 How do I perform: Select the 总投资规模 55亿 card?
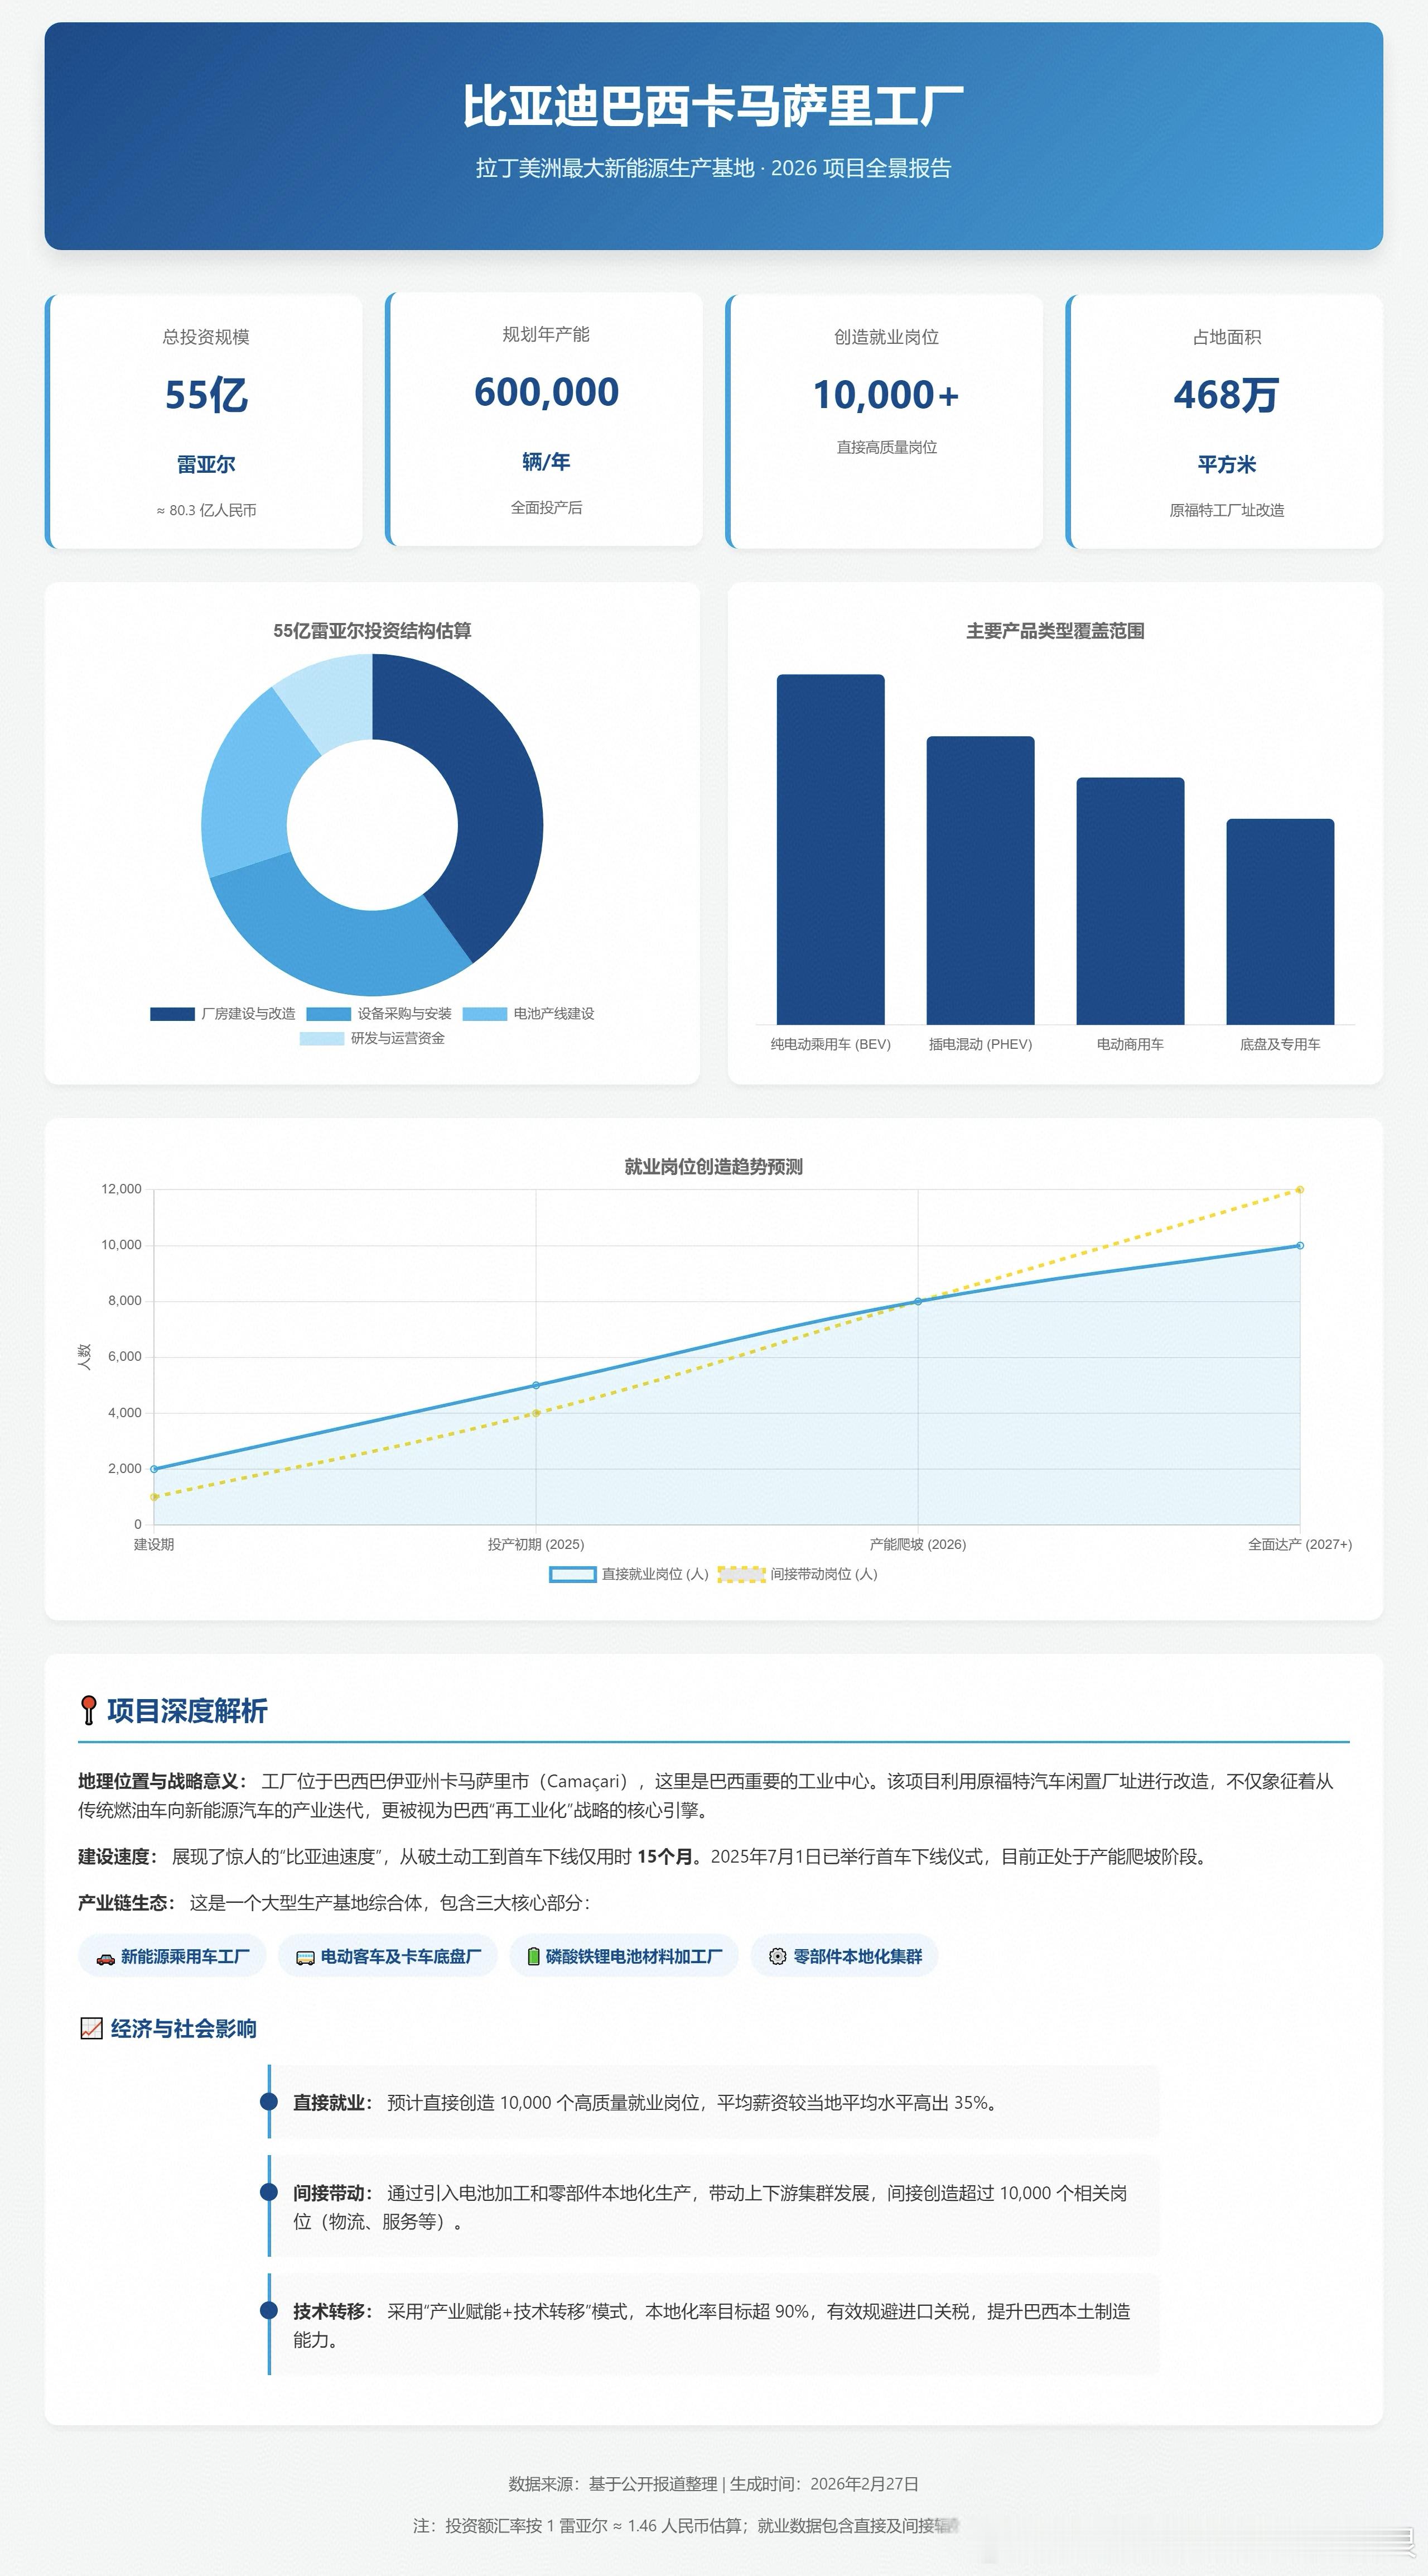tap(205, 421)
